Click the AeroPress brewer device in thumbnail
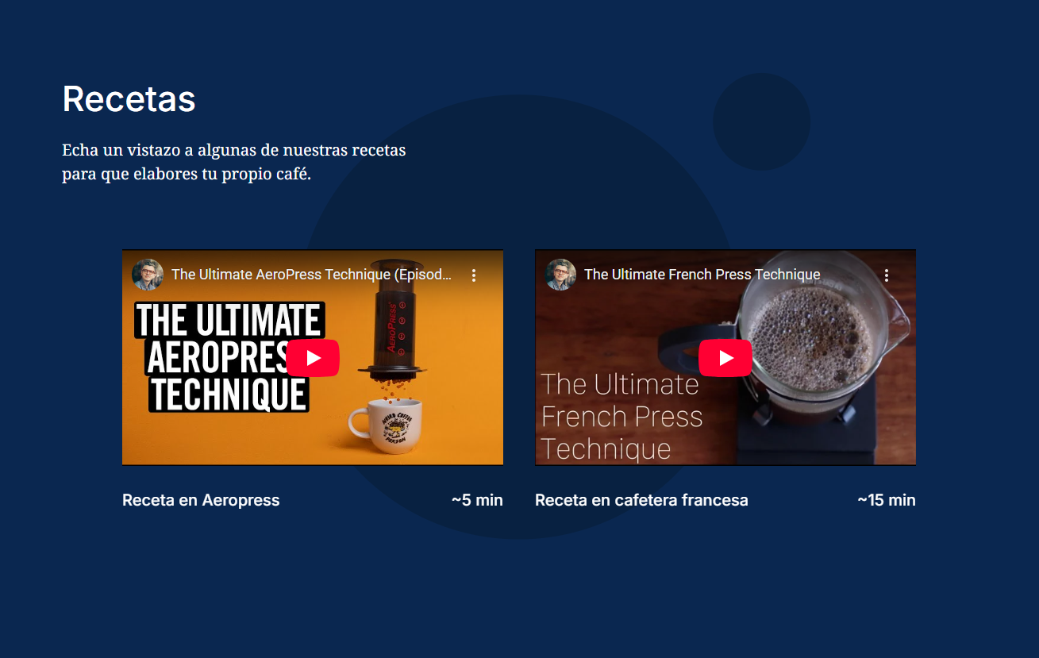Screen dimensions: 1039x658 (x=393, y=317)
